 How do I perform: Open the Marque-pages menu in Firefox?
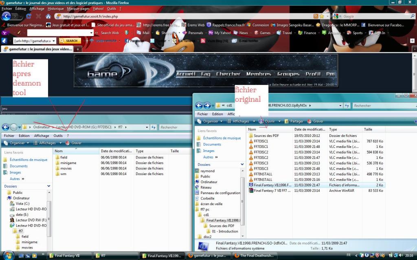click(x=78, y=9)
